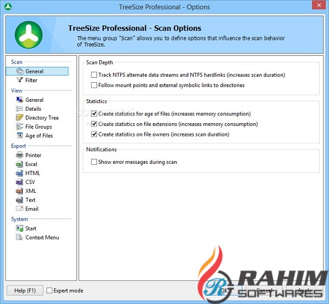Open the CSV export options
The image size is (329, 304).
pyautogui.click(x=30, y=182)
